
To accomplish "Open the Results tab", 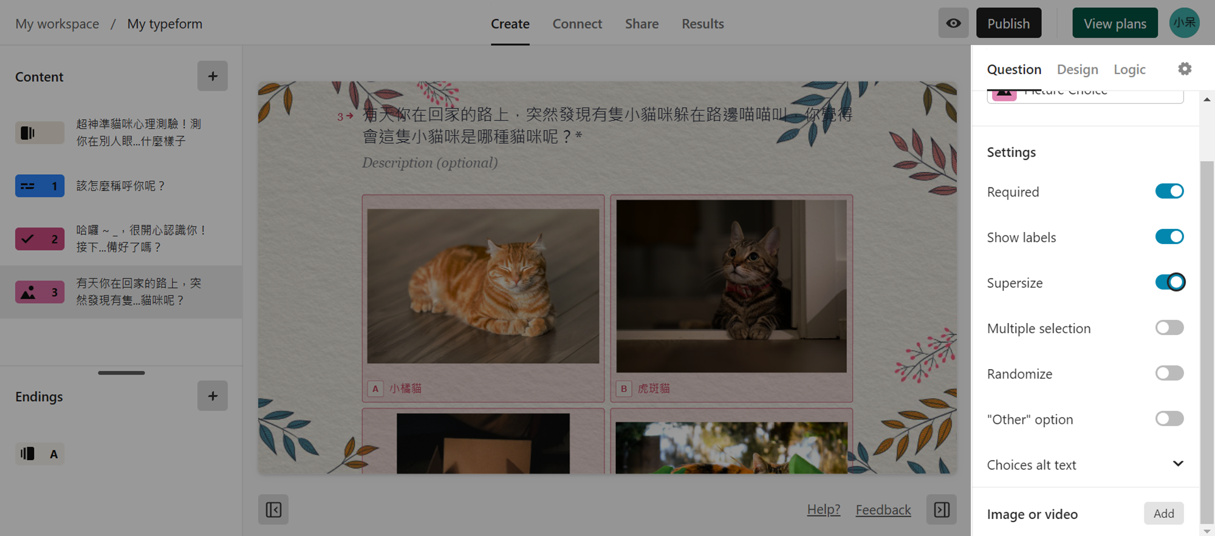I will [x=702, y=24].
